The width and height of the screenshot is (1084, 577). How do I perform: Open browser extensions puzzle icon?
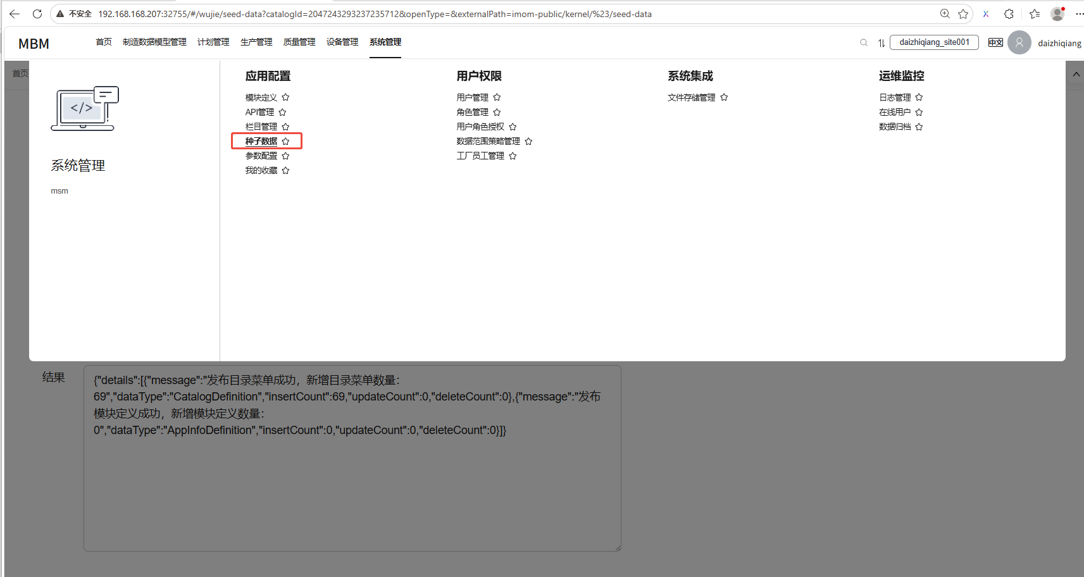pyautogui.click(x=1009, y=14)
